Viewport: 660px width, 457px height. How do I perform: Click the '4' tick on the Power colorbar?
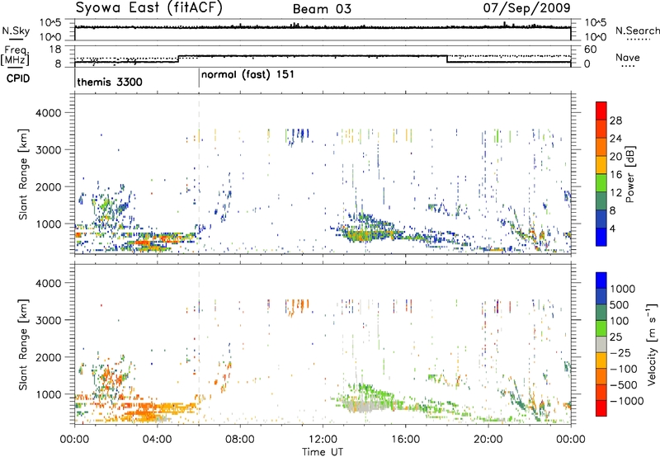pos(612,228)
